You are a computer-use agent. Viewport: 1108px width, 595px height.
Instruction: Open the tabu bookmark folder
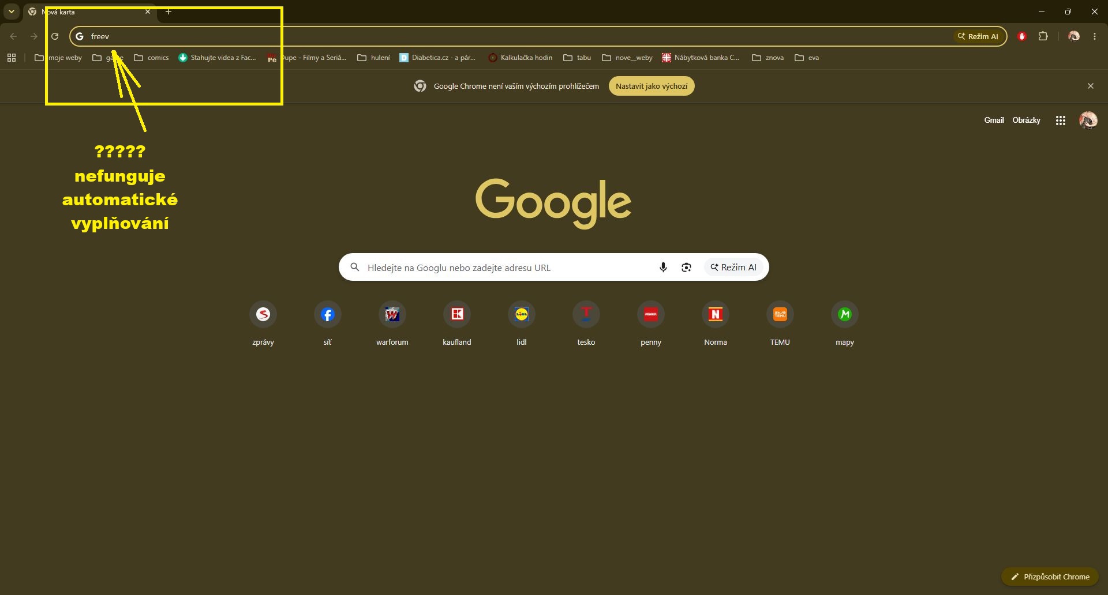pyautogui.click(x=577, y=58)
